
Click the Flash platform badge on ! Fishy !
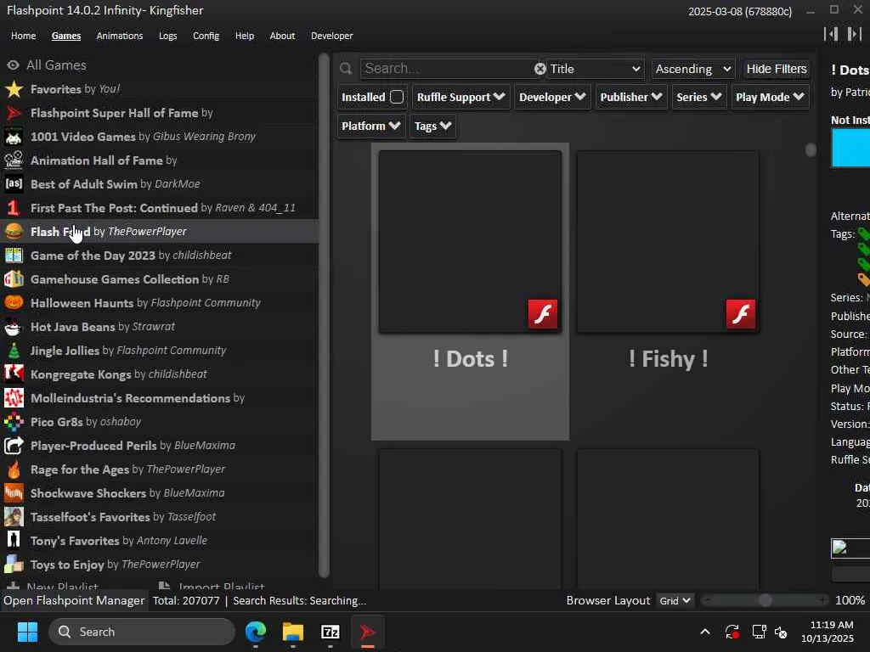[x=741, y=314]
